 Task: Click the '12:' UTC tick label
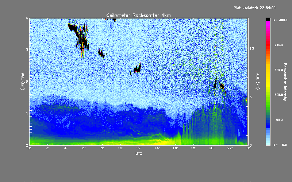tap(139, 148)
